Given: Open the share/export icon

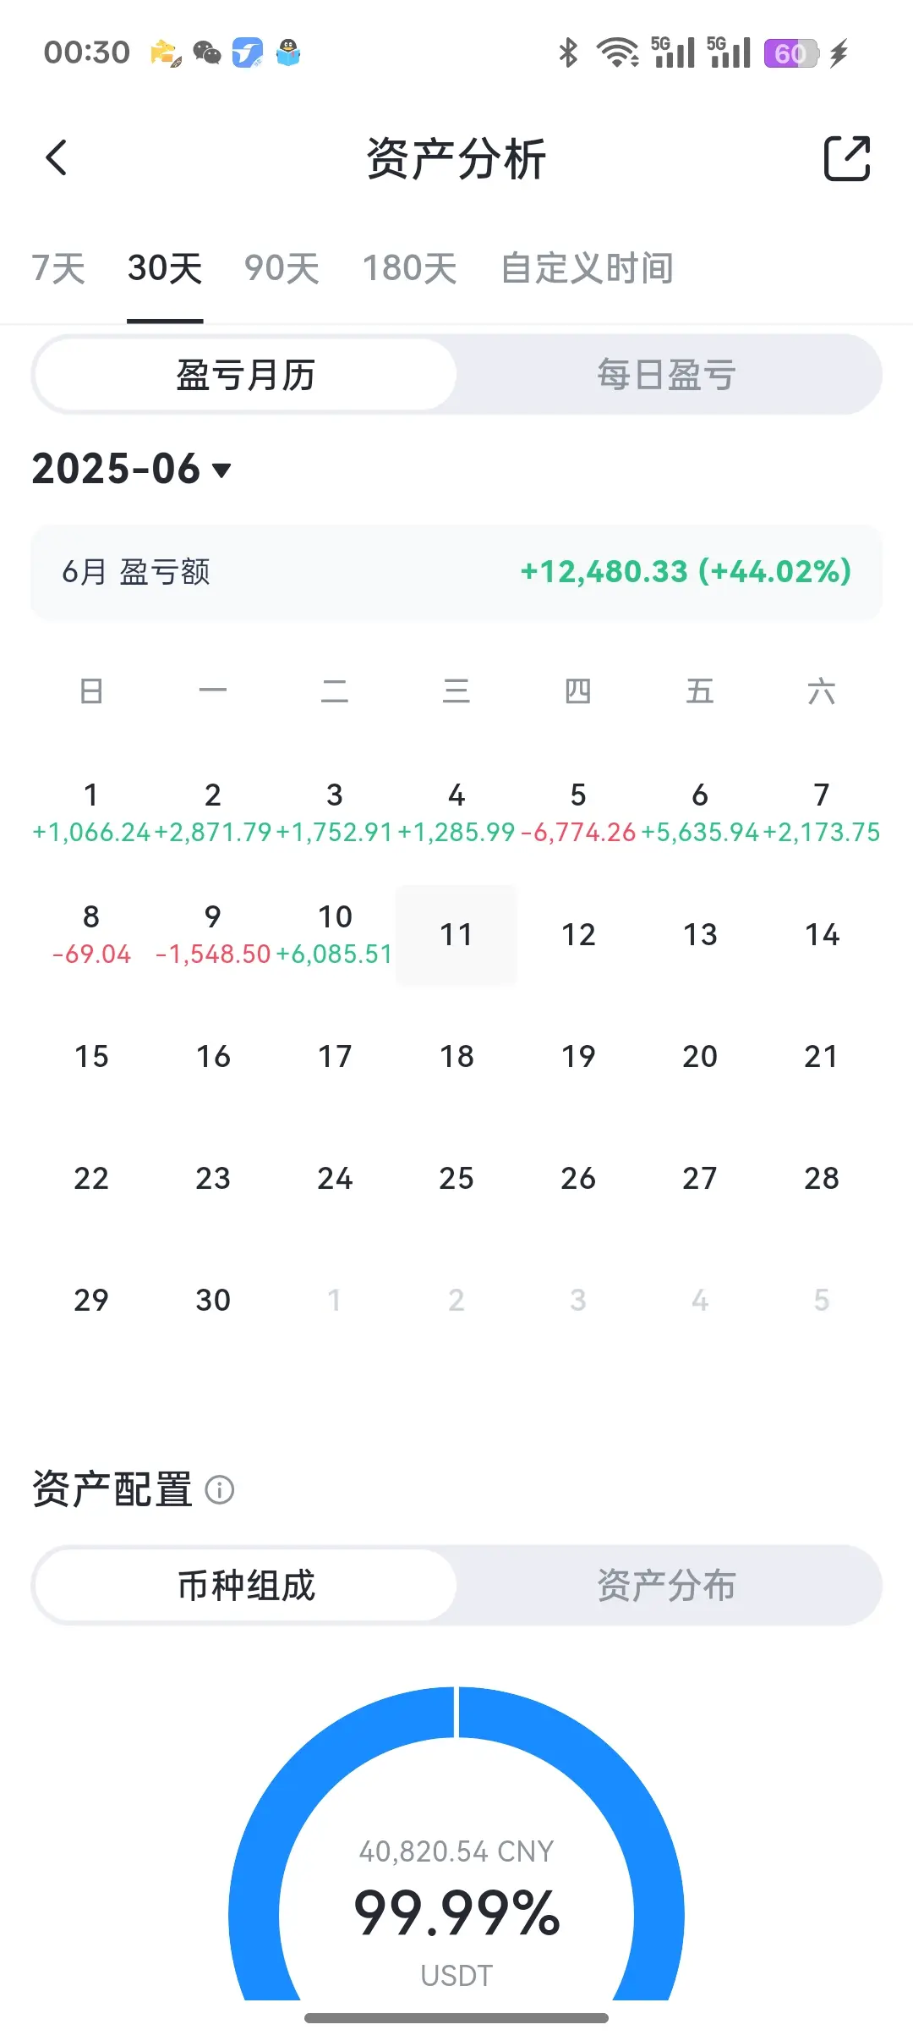Looking at the screenshot, I should tap(847, 158).
